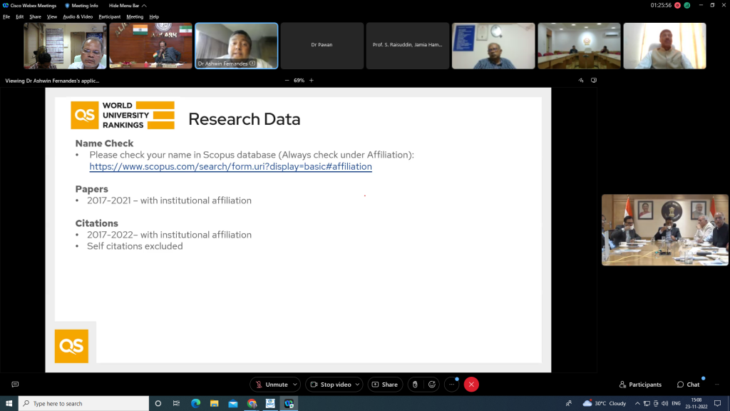Click the 'Viewing Dr Ashwin Fernandes's applic...' label
Viewport: 730px width, 411px height.
(52, 81)
